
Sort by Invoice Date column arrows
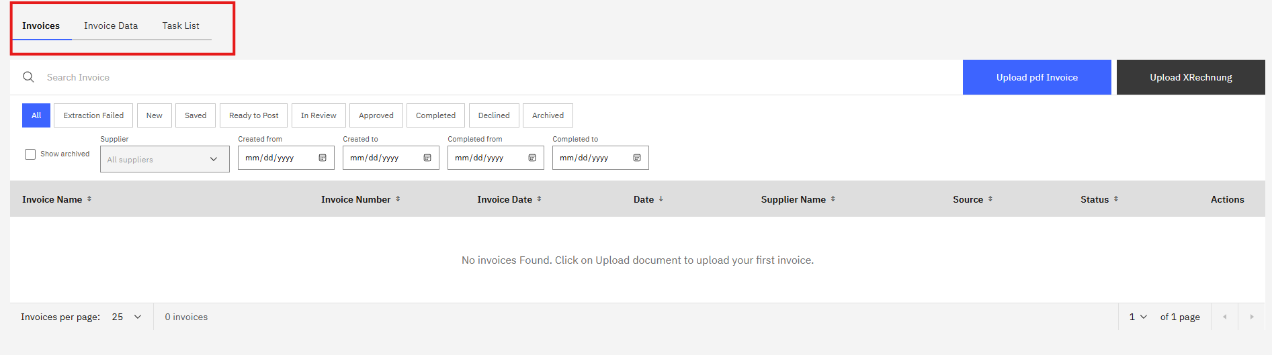(x=539, y=199)
